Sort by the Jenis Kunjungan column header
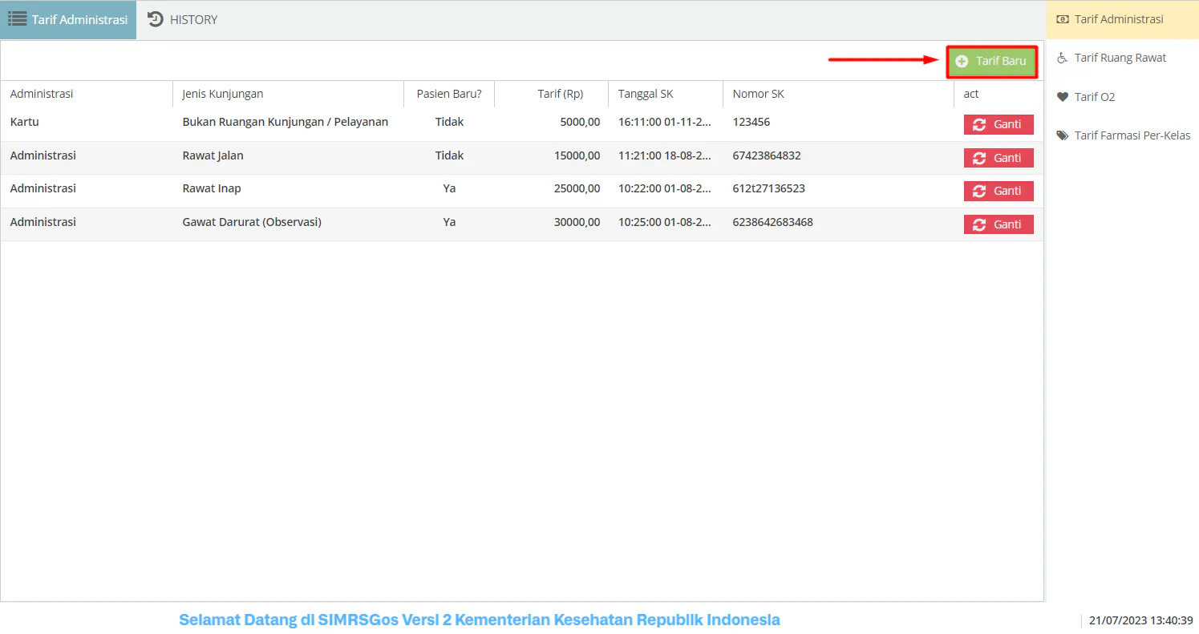Screen dimensions: 1199x634 click(x=289, y=94)
